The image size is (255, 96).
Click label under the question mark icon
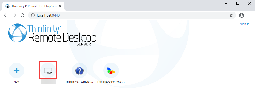[x=80, y=82]
